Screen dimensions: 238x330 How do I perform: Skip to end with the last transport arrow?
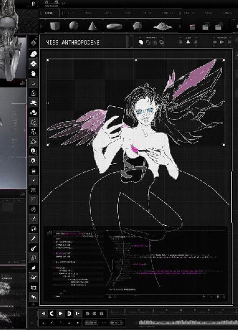77,314
